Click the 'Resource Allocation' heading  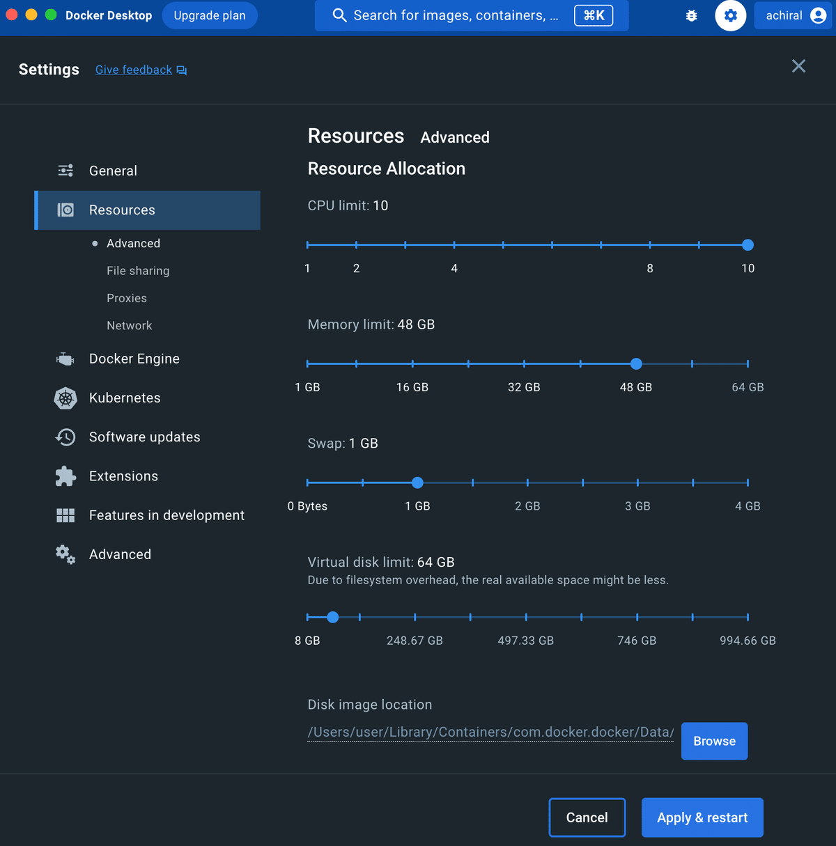click(x=387, y=169)
